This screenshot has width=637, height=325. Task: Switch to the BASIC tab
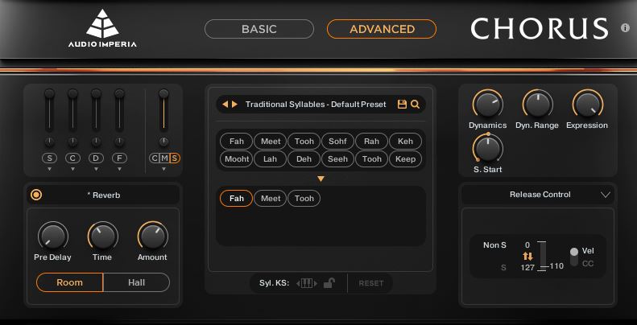(259, 29)
